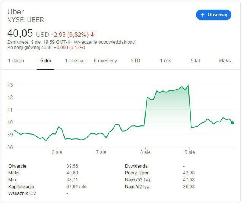Select the 1 dzień tab

coord(16,60)
